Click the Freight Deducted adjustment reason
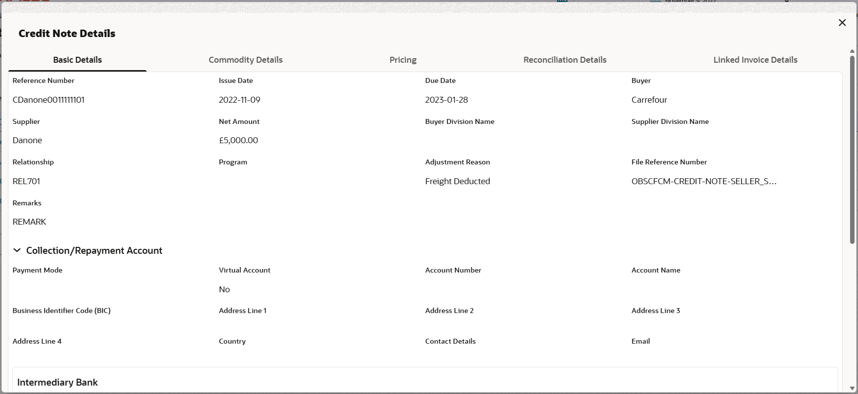This screenshot has width=858, height=394. (458, 181)
